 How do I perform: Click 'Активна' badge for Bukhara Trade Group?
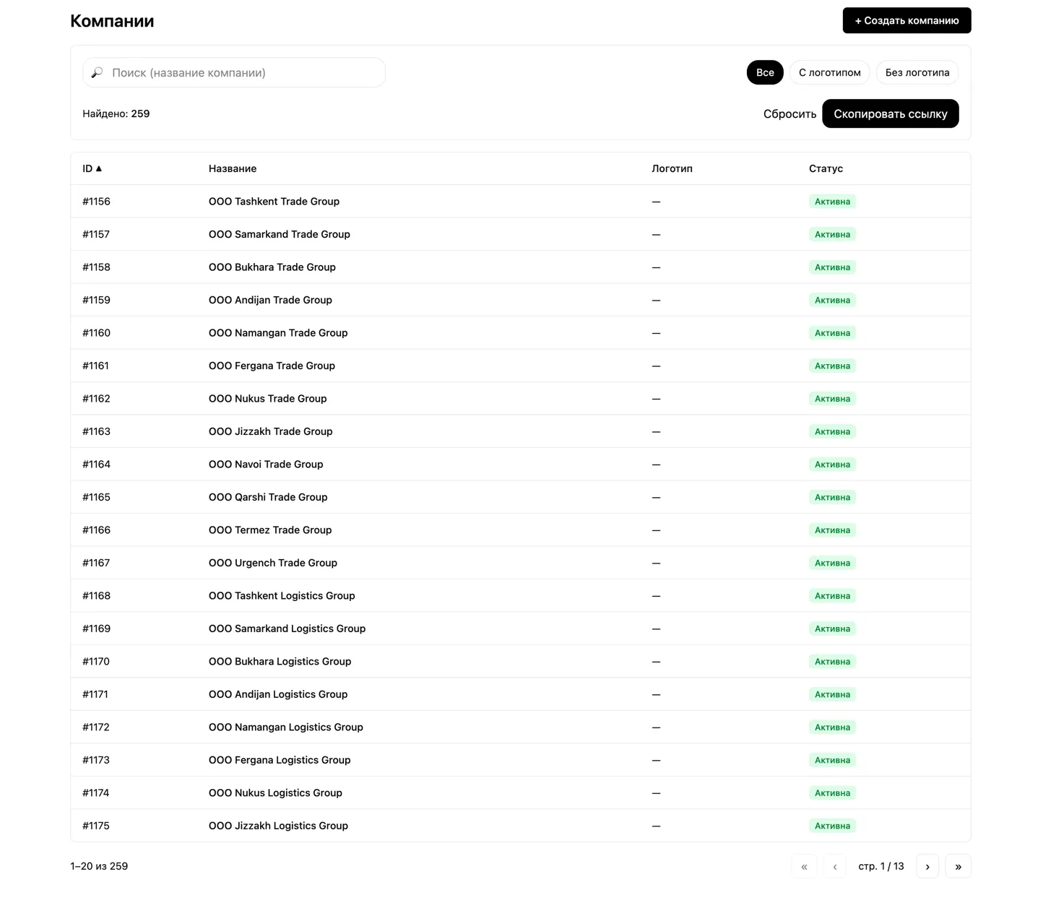pyautogui.click(x=832, y=267)
